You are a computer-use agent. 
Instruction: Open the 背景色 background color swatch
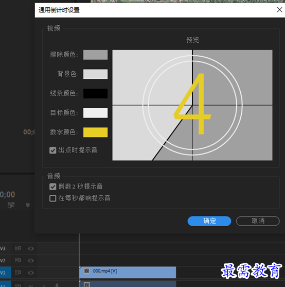[x=95, y=74]
